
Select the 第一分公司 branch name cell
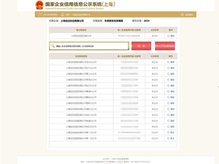coord(81,138)
